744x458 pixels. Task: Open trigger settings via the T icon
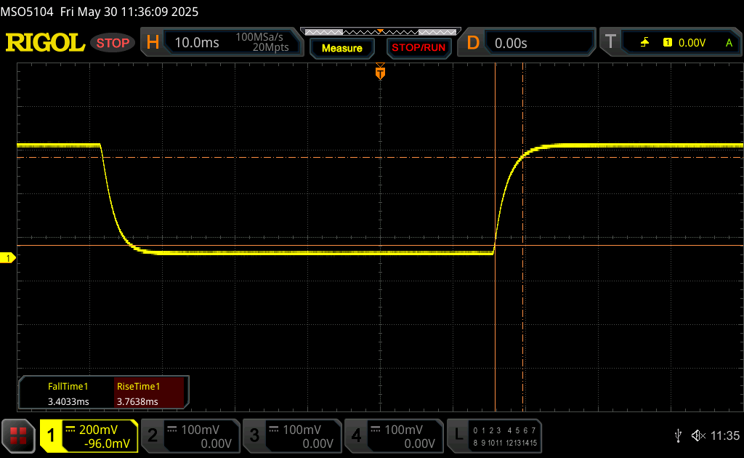coord(610,43)
